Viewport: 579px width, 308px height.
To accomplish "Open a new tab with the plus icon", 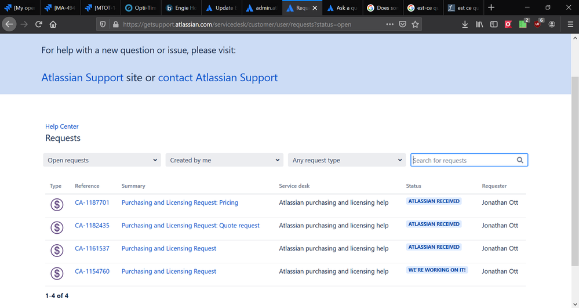I will tap(491, 8).
